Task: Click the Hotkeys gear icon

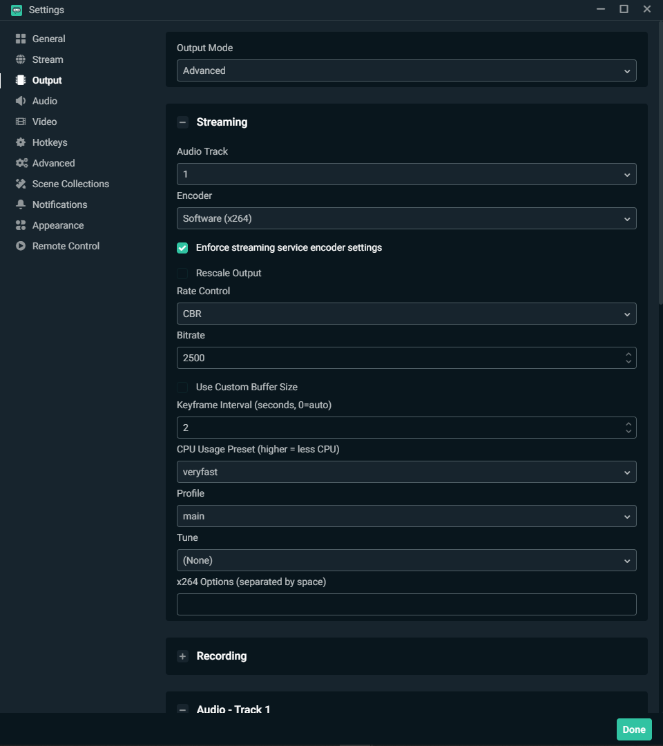Action: click(x=21, y=142)
